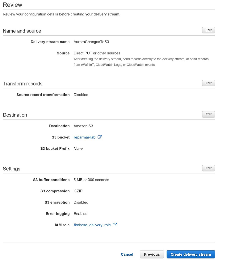The width and height of the screenshot is (247, 260).
Task: Open the firehose_delivery_role IAM role link
Action: coord(92,225)
